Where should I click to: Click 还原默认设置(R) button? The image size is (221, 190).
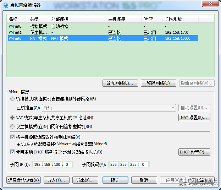tap(23, 180)
